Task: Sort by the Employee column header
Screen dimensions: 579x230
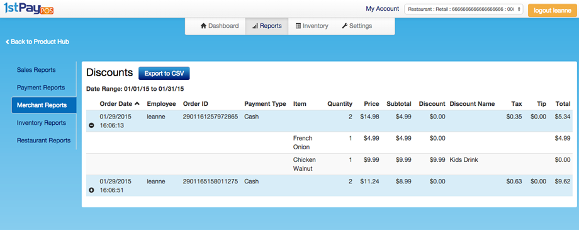Action: pos(161,104)
